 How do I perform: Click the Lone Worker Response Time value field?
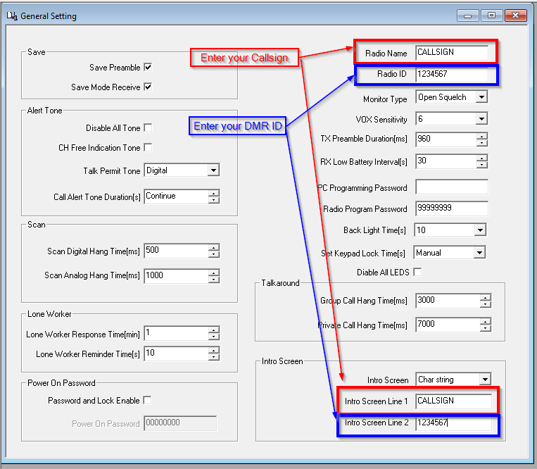click(x=176, y=333)
